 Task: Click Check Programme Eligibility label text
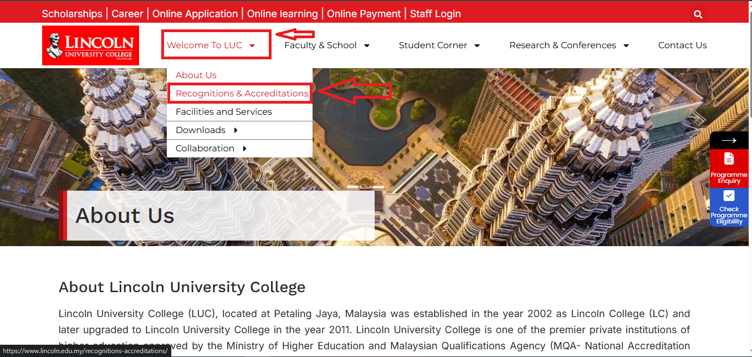[x=729, y=215]
